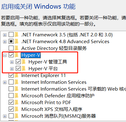Select Hyper-V 平台 label
The height and width of the screenshot is (122, 126).
coord(43,69)
